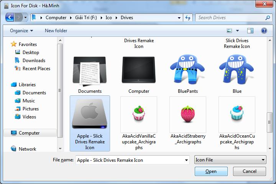Click the refresh button beside address bar

click(x=188, y=18)
